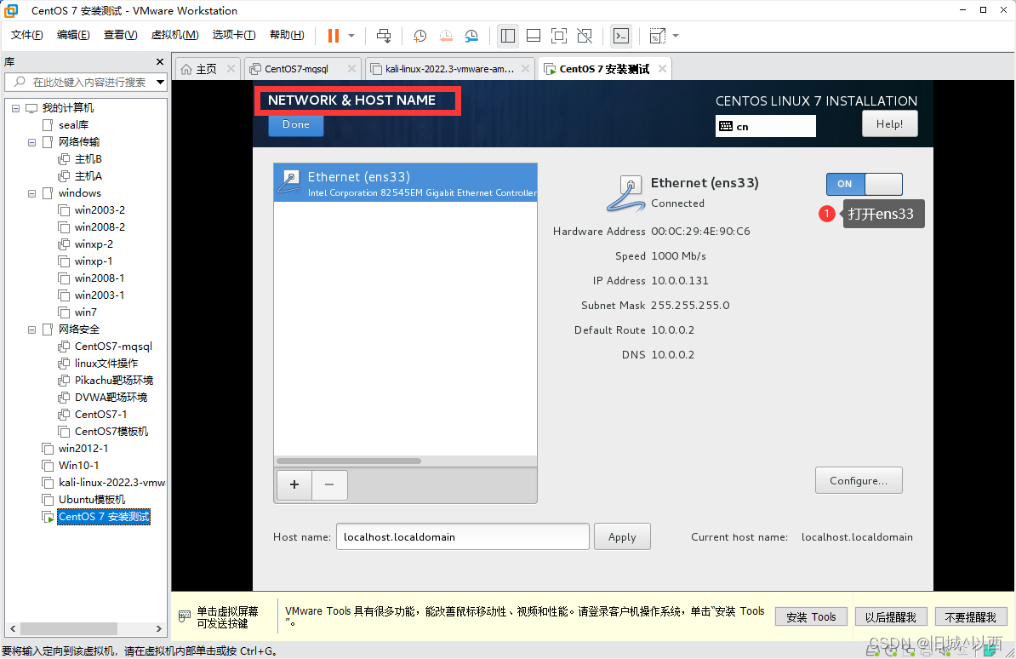The height and width of the screenshot is (659, 1016).
Task: Select CentOS 7 安装测试 in library
Action: click(104, 517)
